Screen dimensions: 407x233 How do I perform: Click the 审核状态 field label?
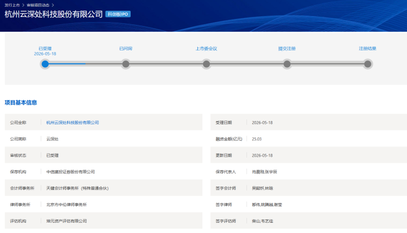click(18, 156)
